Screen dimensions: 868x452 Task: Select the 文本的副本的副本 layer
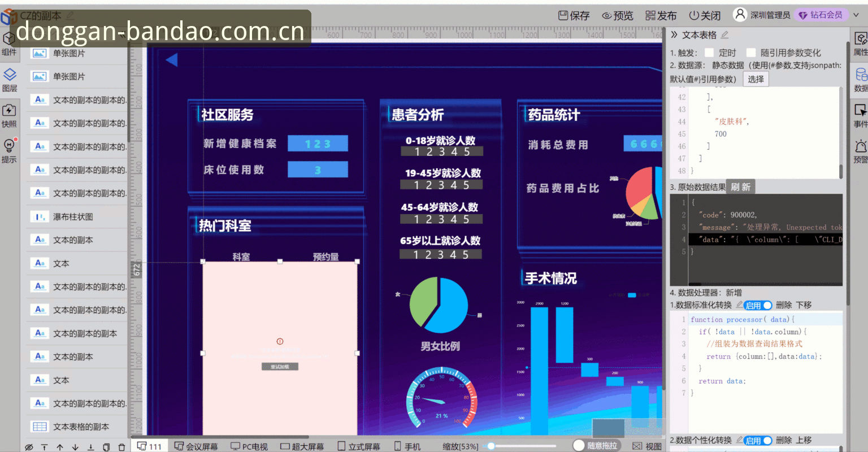pos(76,333)
